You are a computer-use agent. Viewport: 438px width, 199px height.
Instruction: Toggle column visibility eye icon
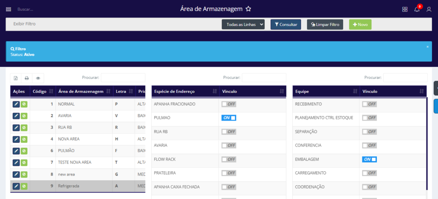point(38,78)
